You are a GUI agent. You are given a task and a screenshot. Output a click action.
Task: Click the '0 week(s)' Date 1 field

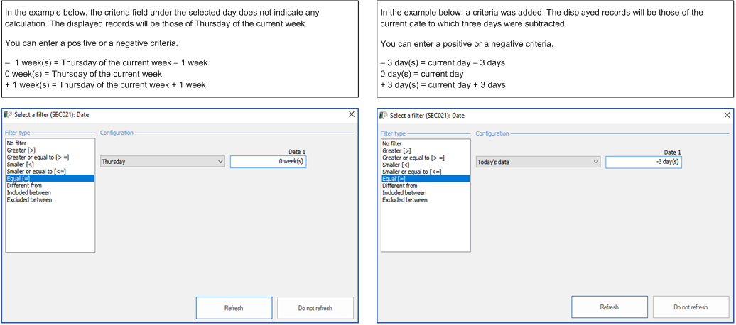268,162
